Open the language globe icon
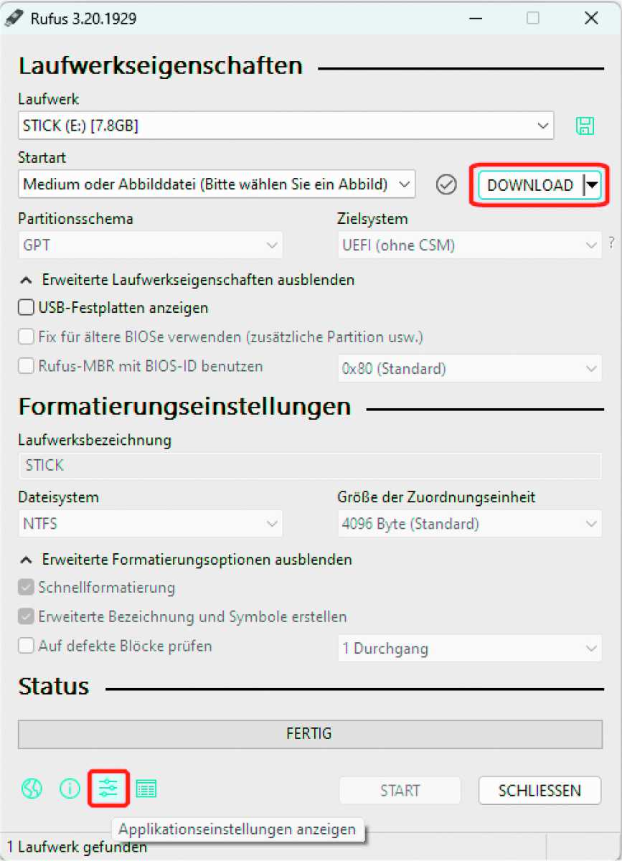Screen dimensions: 622x861 [32, 789]
